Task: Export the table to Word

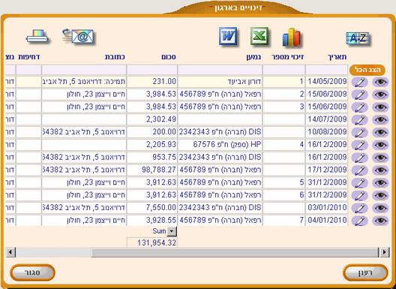Action: (x=228, y=36)
